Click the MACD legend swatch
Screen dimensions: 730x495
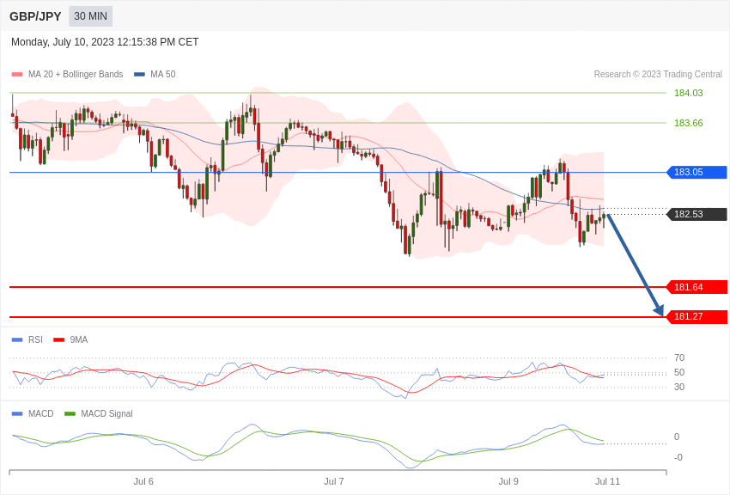(17, 414)
